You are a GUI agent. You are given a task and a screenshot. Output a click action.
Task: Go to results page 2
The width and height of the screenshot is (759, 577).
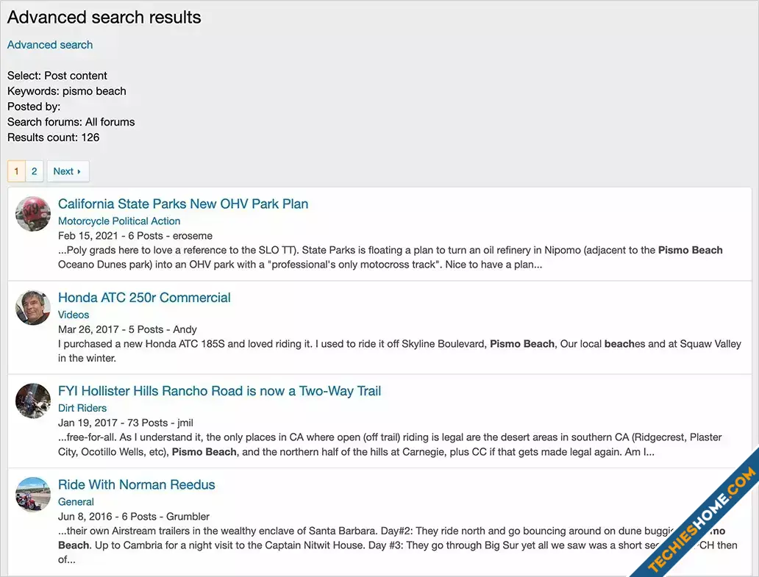(35, 171)
